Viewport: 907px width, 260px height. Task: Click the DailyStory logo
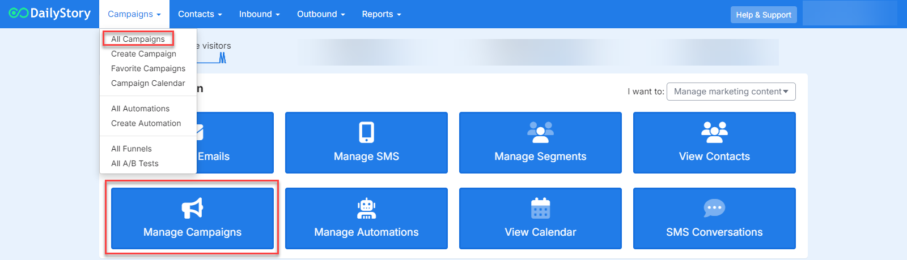click(50, 14)
